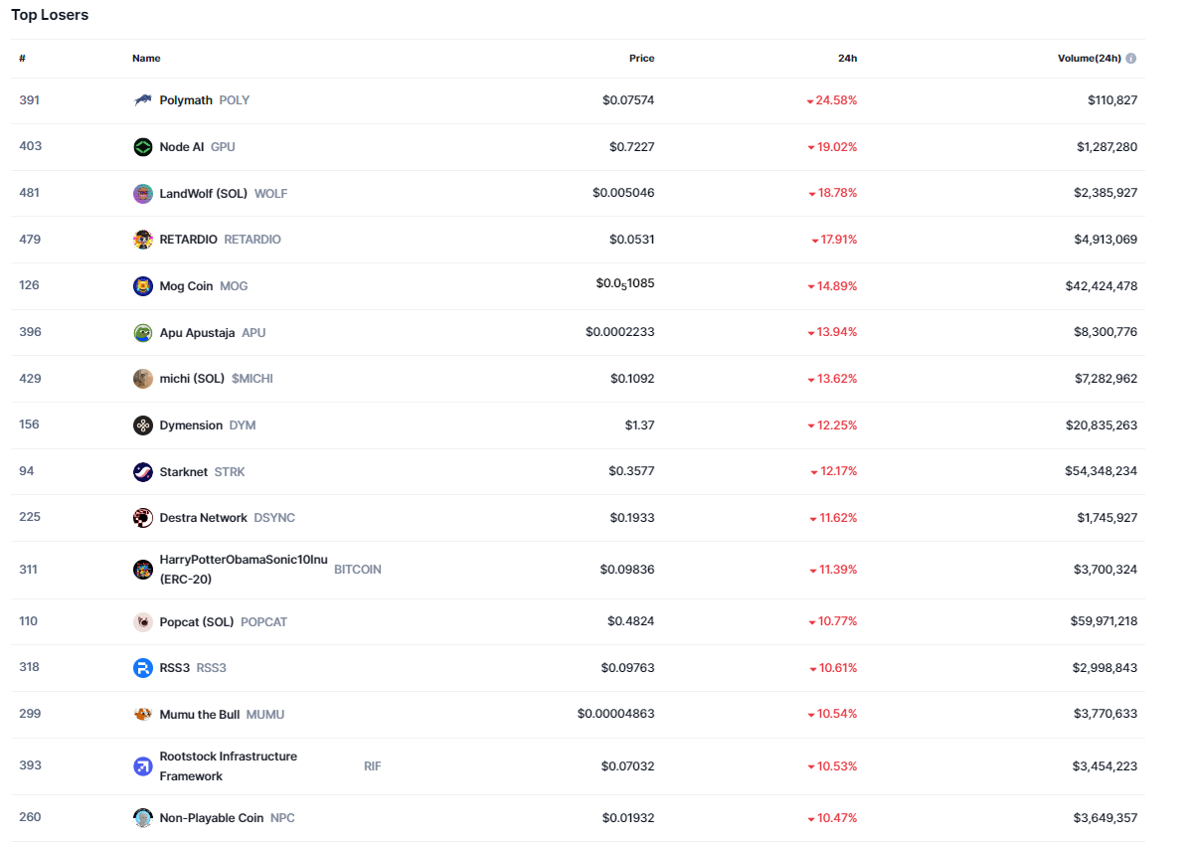Click the Mog Coin logo icon
The height and width of the screenshot is (842, 1188).
coord(143,286)
